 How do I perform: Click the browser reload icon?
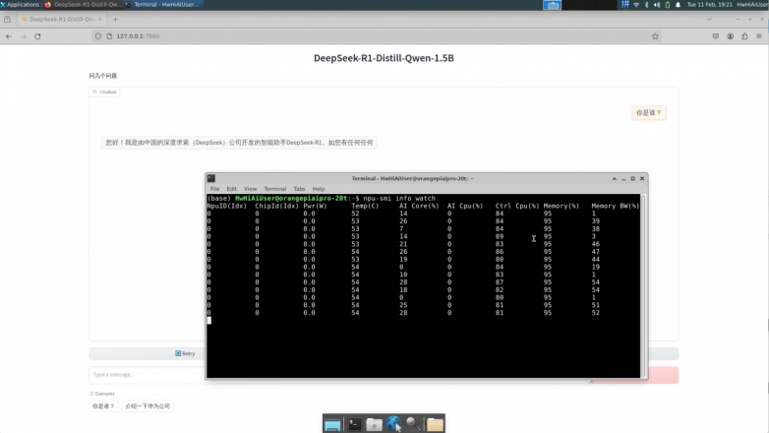point(37,36)
